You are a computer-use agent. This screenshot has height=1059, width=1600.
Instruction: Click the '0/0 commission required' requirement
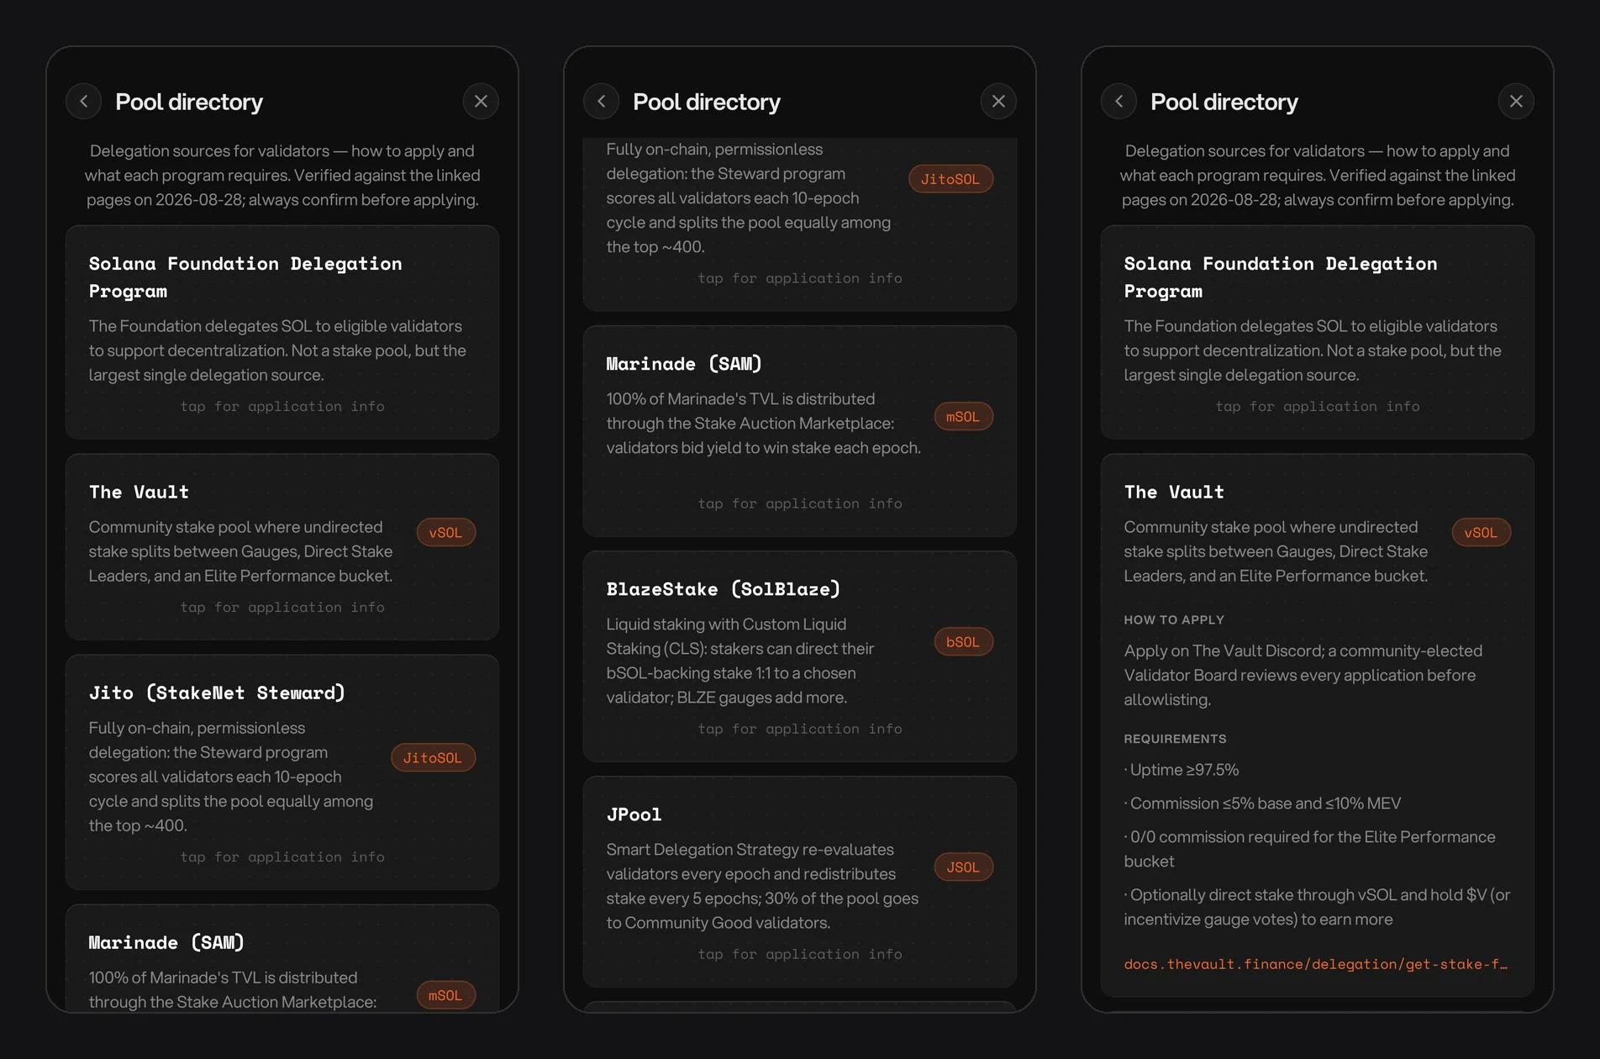pos(1310,849)
